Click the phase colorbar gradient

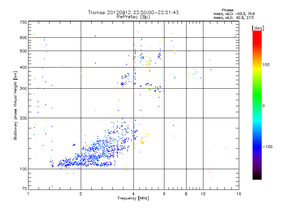tap(257, 105)
